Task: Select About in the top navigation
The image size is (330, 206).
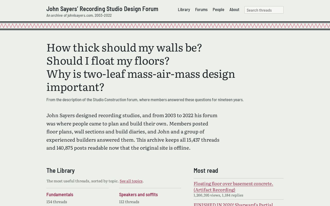Action: coord(234,10)
